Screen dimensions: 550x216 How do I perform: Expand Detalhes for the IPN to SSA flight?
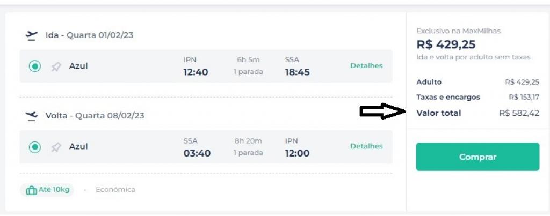tap(366, 66)
